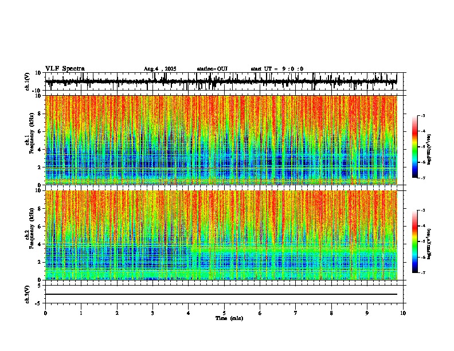Click the ch.2 color bar "log(PSD)" label
The image size is (454, 351).
click(x=429, y=244)
